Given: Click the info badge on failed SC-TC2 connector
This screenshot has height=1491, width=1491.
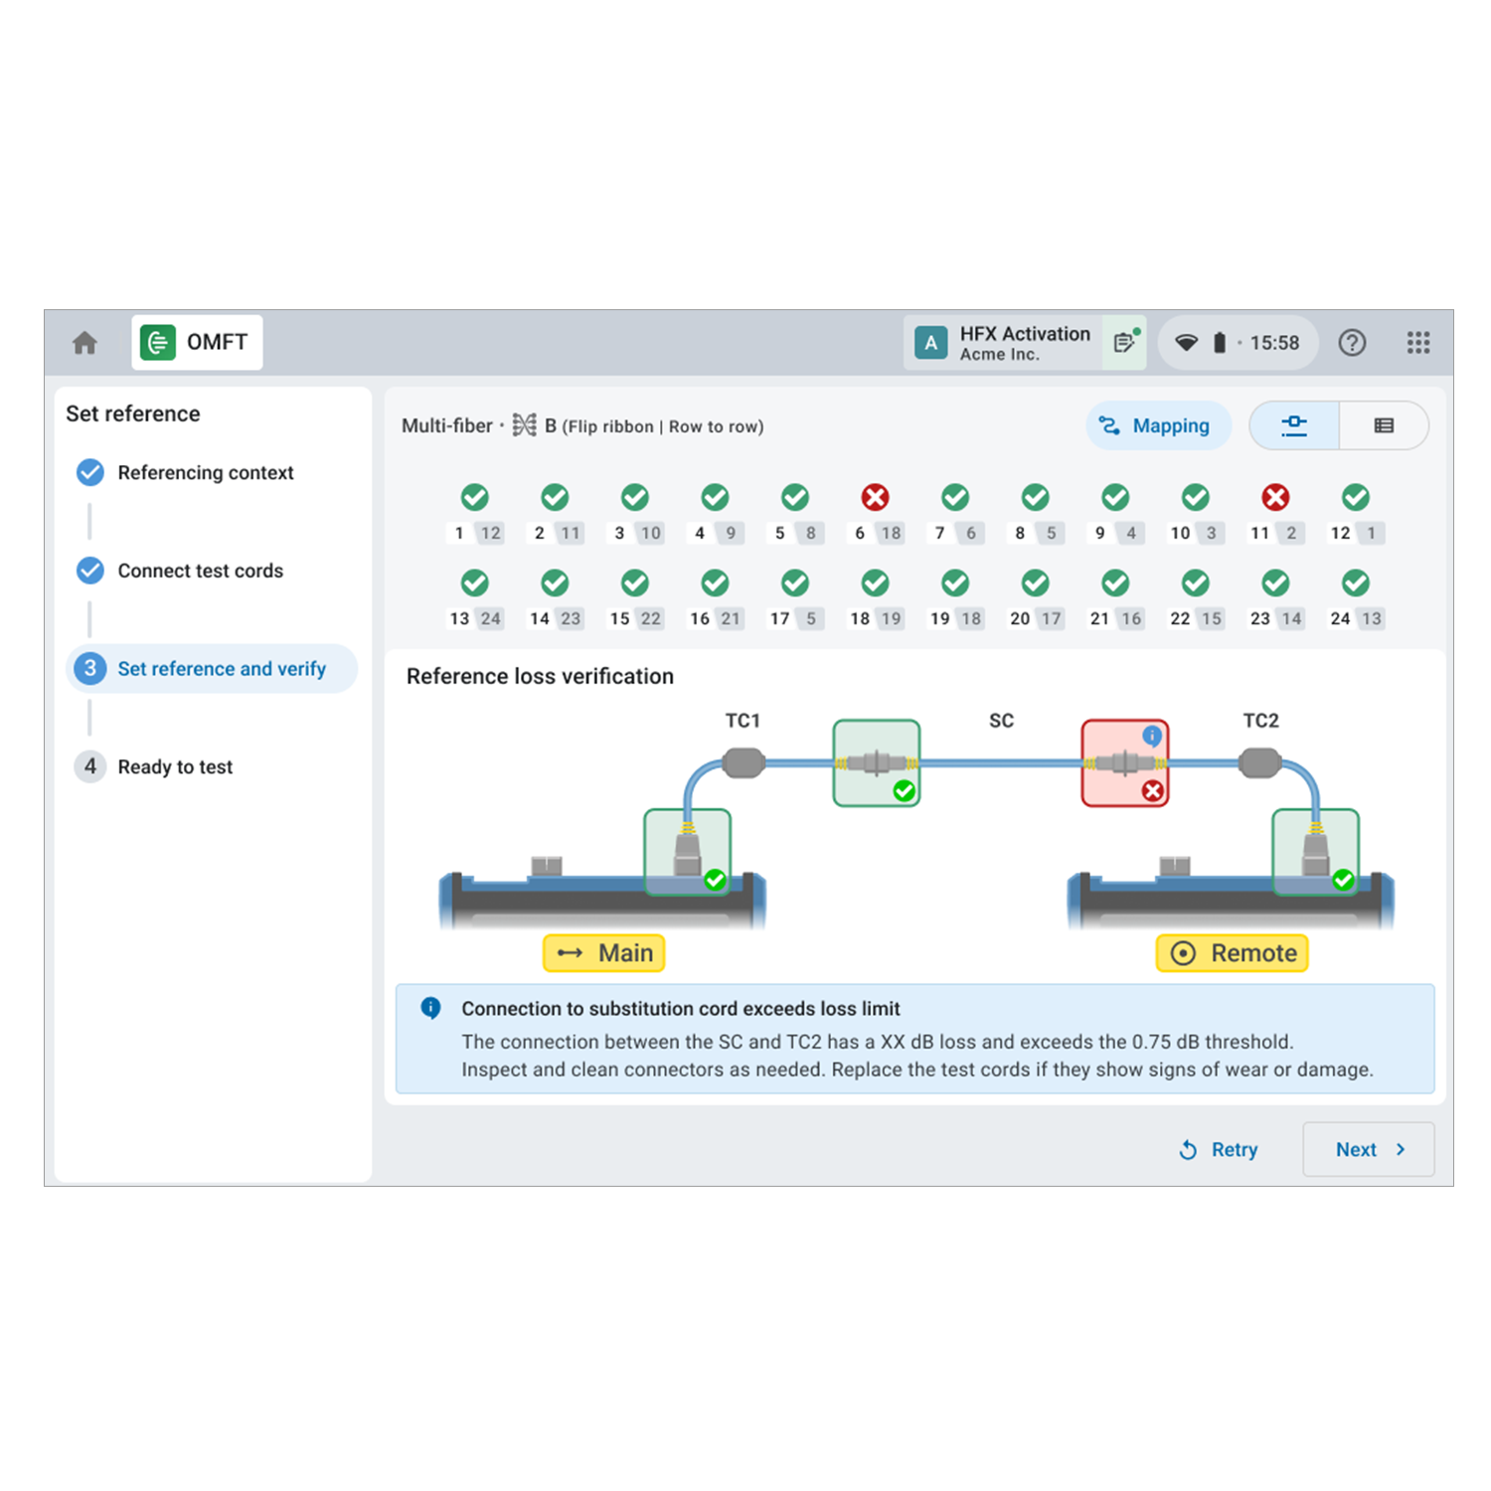Looking at the screenshot, I should pos(1151,736).
